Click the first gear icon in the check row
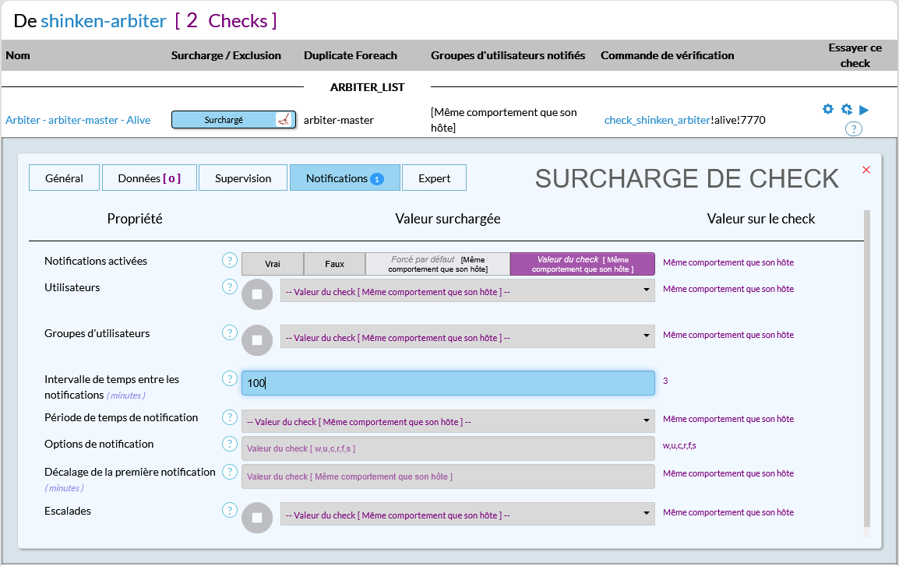 (828, 109)
